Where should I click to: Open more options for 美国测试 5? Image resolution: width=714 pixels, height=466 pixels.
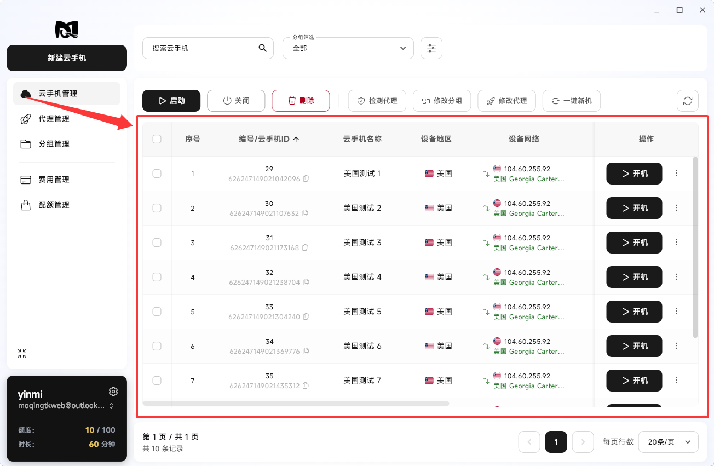click(676, 312)
